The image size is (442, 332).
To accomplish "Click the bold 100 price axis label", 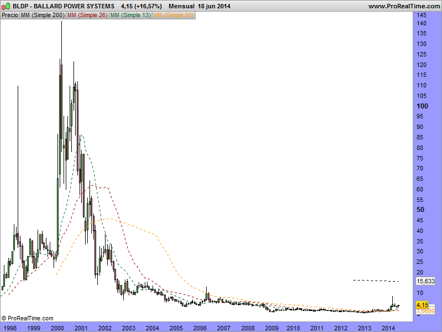I will (x=422, y=106).
